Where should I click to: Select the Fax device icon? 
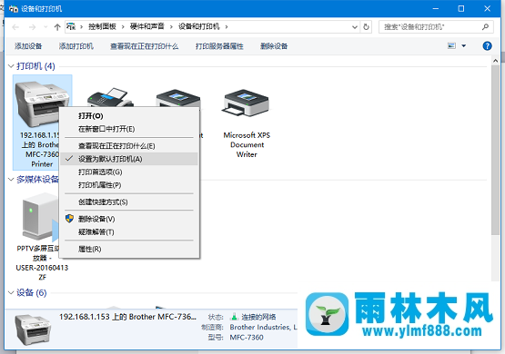(x=110, y=97)
